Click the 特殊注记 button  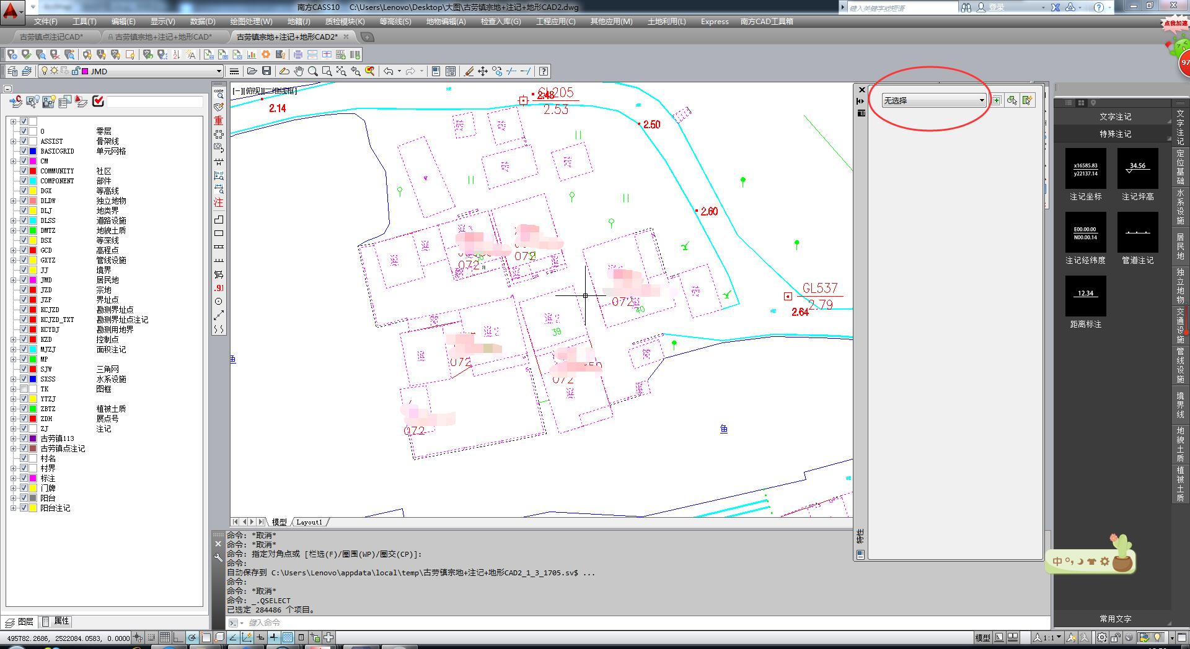[1115, 134]
